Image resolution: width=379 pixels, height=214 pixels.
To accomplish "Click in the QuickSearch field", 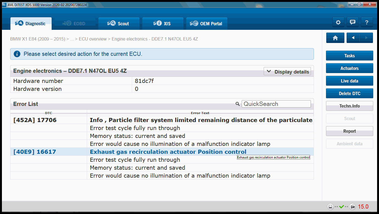I will (276, 104).
